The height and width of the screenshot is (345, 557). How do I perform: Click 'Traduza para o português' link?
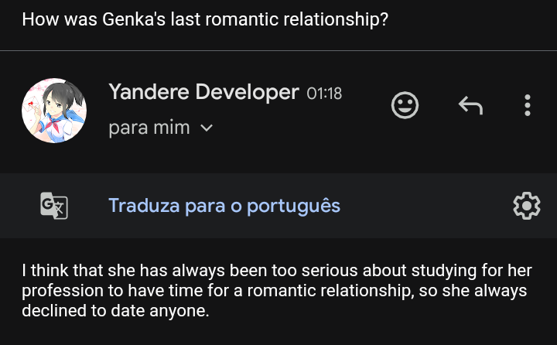coord(224,206)
